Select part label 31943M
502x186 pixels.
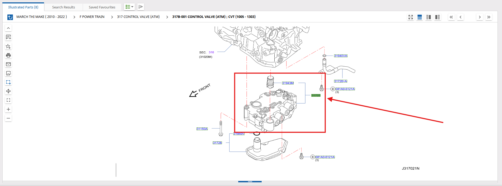tap(288, 83)
